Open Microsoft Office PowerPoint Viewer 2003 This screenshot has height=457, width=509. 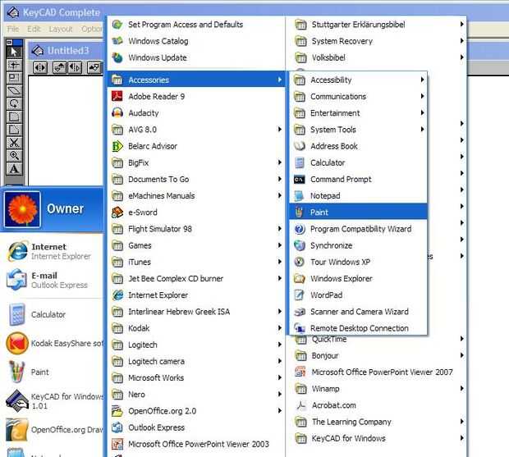196,444
